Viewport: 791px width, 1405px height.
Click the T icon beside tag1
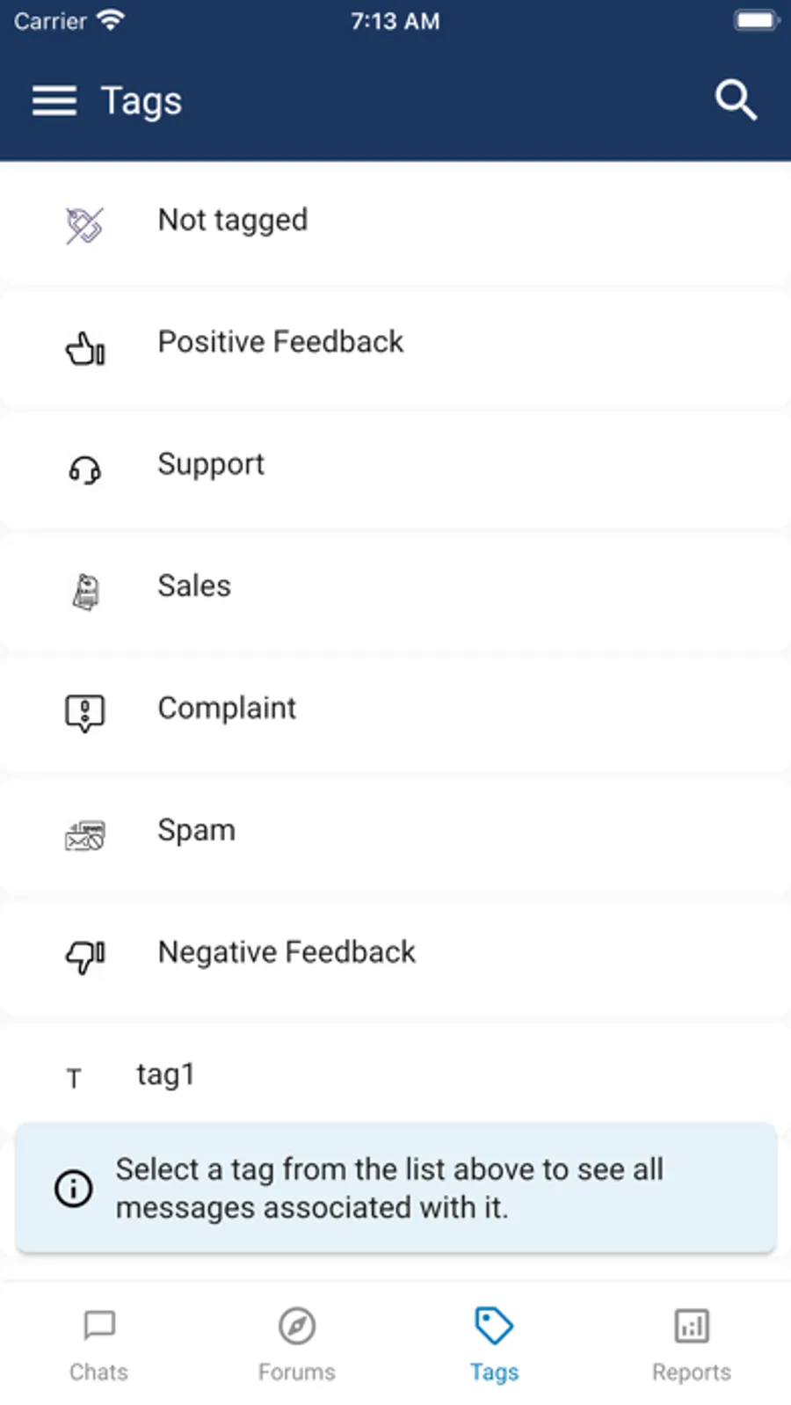[75, 1078]
